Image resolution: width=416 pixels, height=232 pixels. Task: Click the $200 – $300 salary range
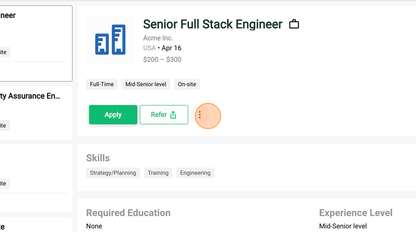click(162, 60)
